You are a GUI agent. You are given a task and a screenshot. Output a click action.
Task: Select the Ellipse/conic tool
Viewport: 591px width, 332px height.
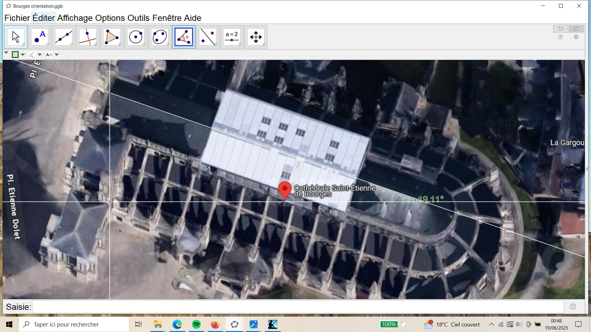[160, 37]
